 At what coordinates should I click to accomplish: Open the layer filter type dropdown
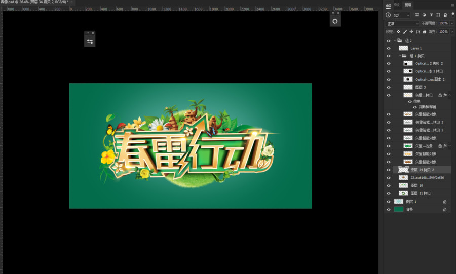tap(402, 15)
